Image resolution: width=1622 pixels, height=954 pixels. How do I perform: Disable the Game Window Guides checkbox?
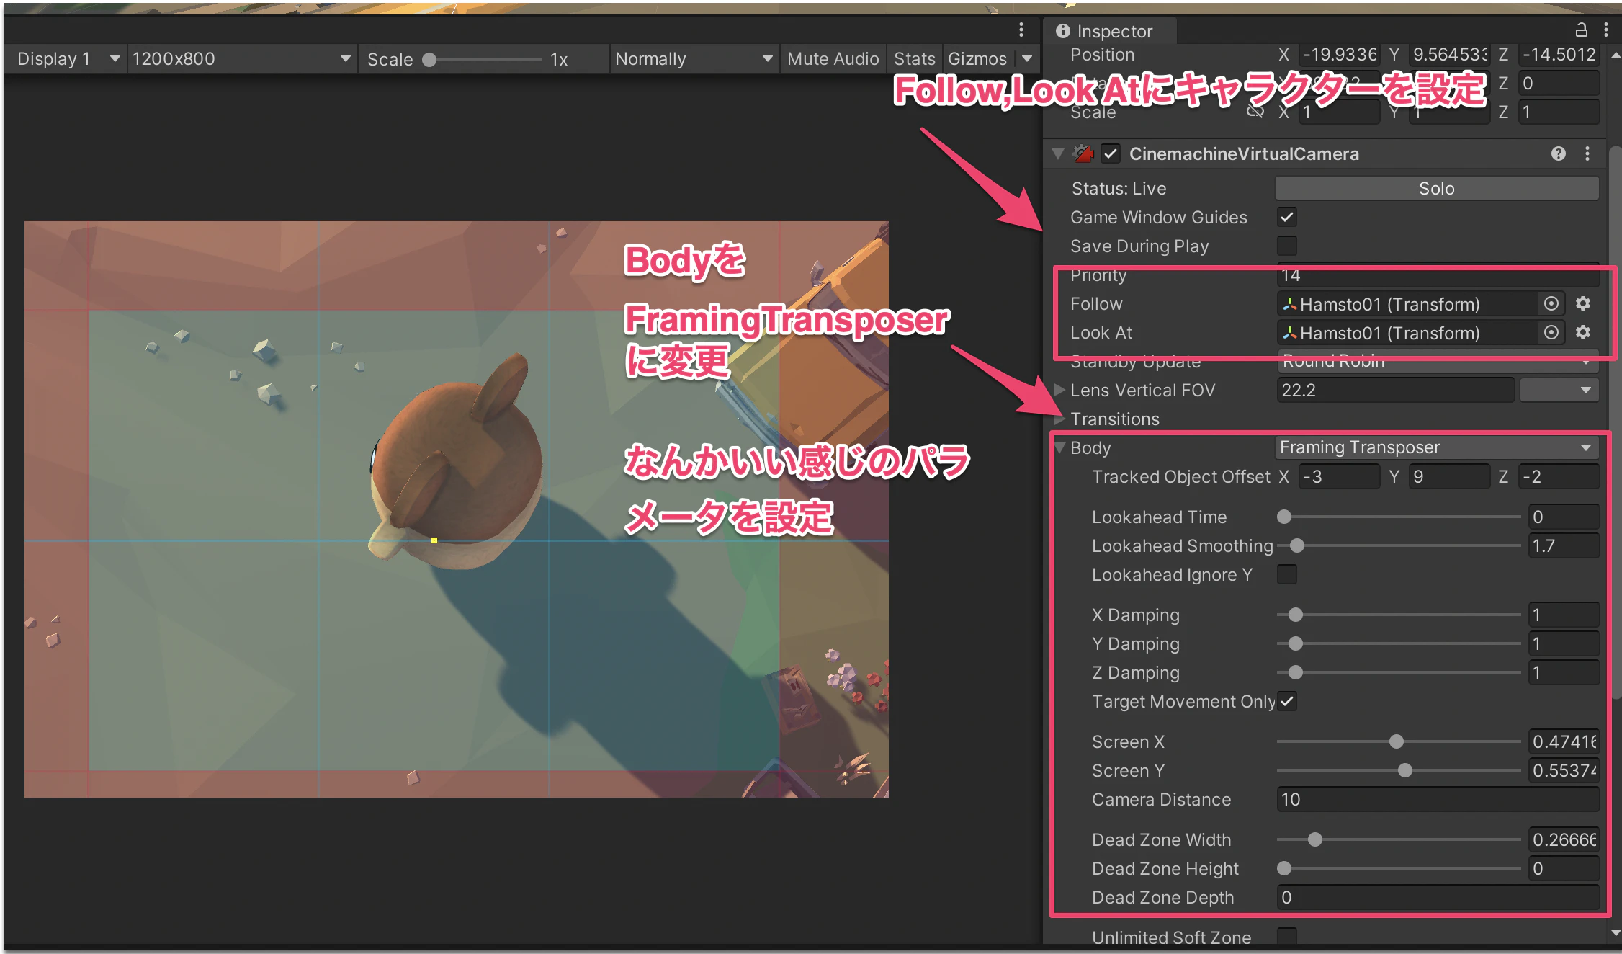pos(1286,217)
